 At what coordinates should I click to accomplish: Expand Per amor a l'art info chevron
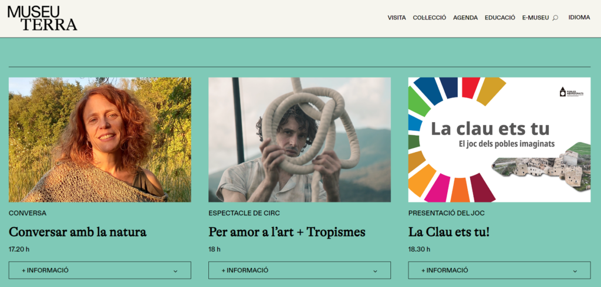[375, 271]
